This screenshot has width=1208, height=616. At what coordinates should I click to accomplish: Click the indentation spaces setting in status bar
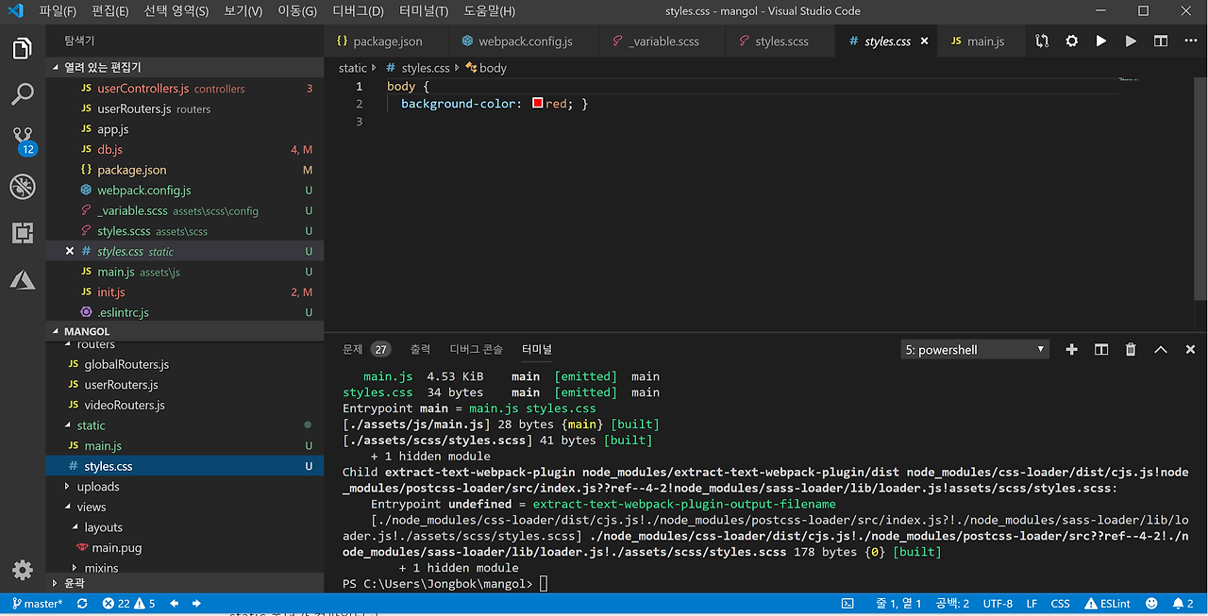point(952,604)
